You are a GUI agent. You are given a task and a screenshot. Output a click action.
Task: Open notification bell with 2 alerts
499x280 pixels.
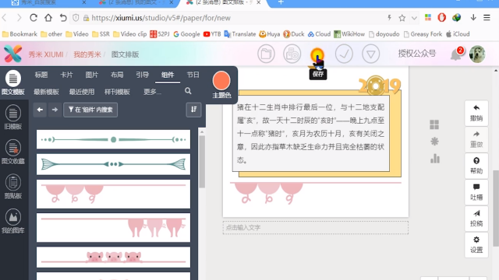pos(456,54)
